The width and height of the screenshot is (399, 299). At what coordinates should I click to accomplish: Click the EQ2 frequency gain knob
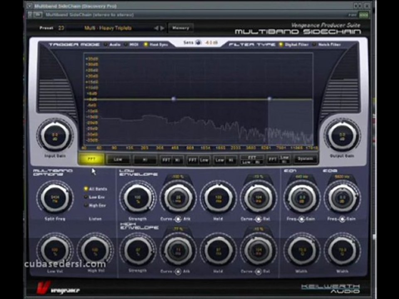coord(342,198)
